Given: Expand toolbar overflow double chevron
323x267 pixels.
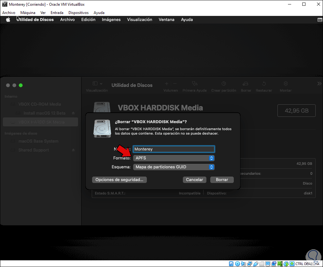Looking at the screenshot, I should (319, 83).
